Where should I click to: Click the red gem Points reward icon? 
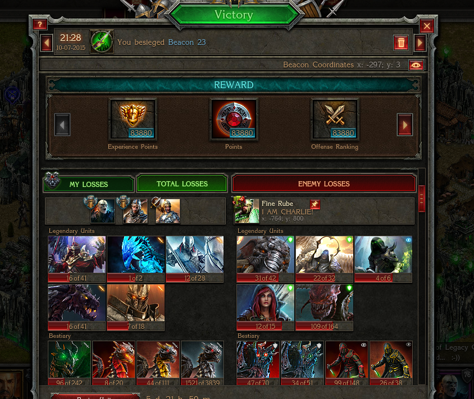234,120
